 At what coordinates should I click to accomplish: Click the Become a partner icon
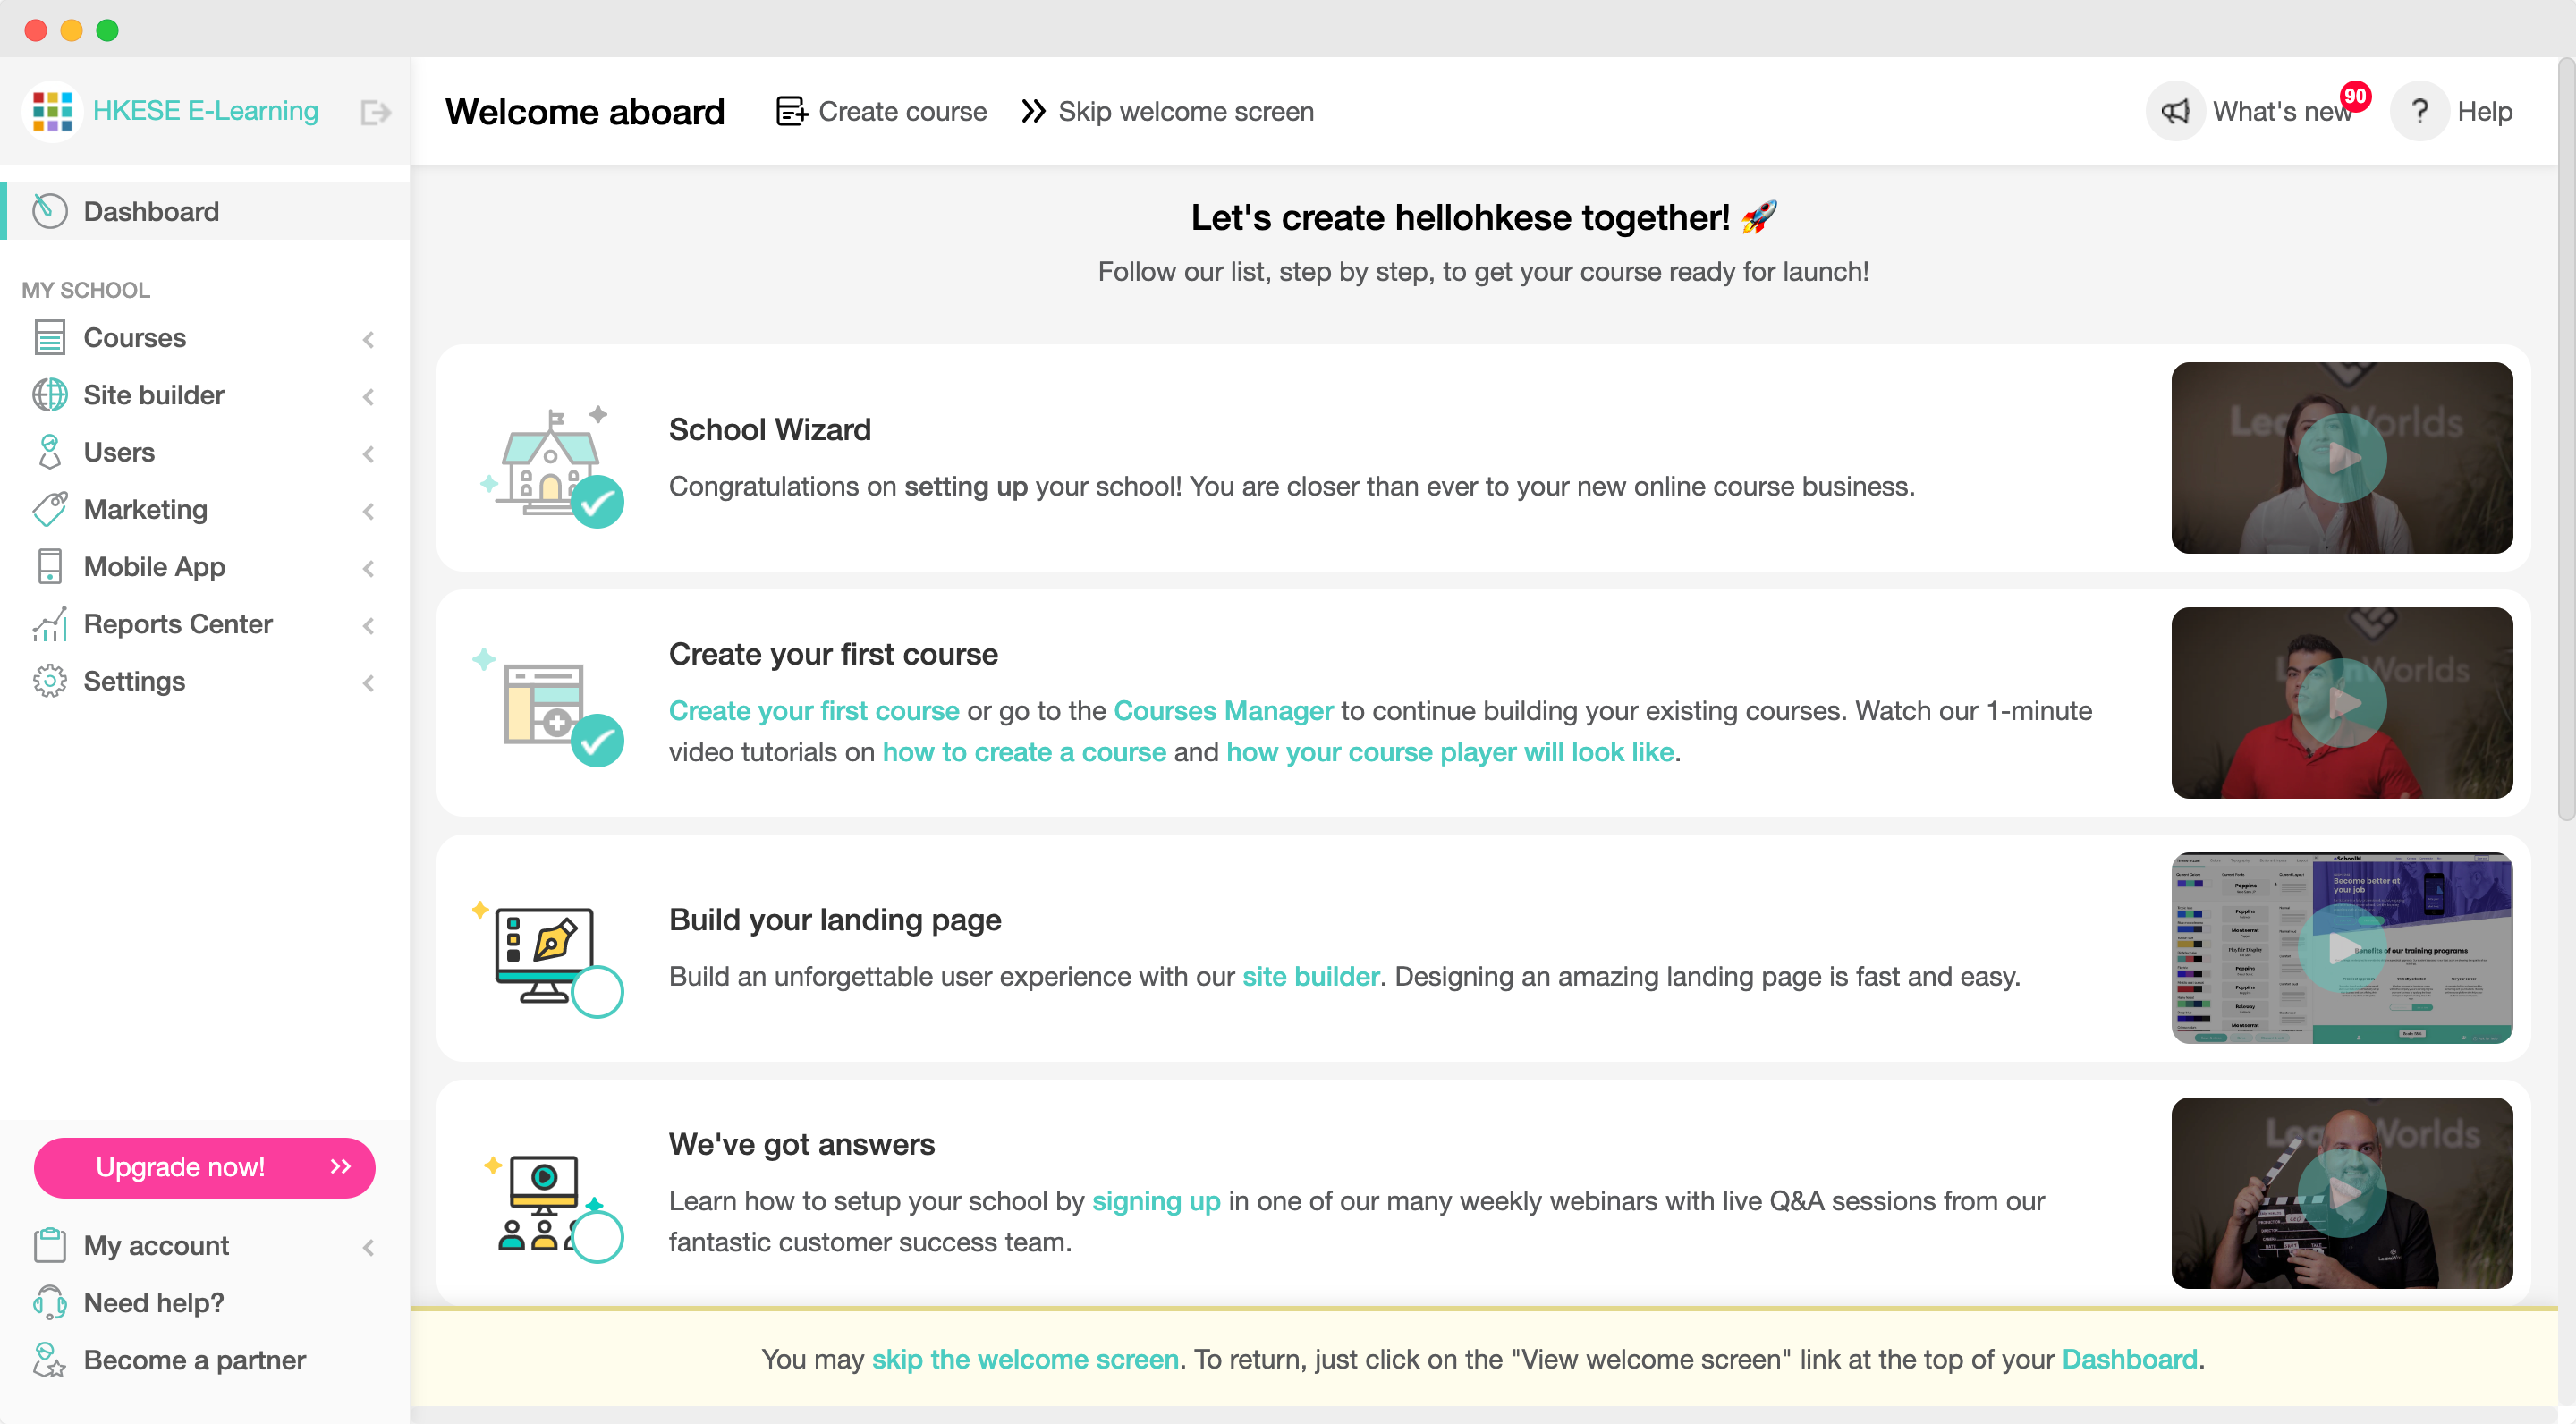(49, 1359)
